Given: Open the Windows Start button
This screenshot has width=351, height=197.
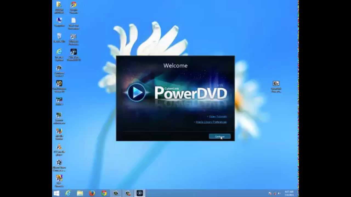Looking at the screenshot, I should [57, 193].
